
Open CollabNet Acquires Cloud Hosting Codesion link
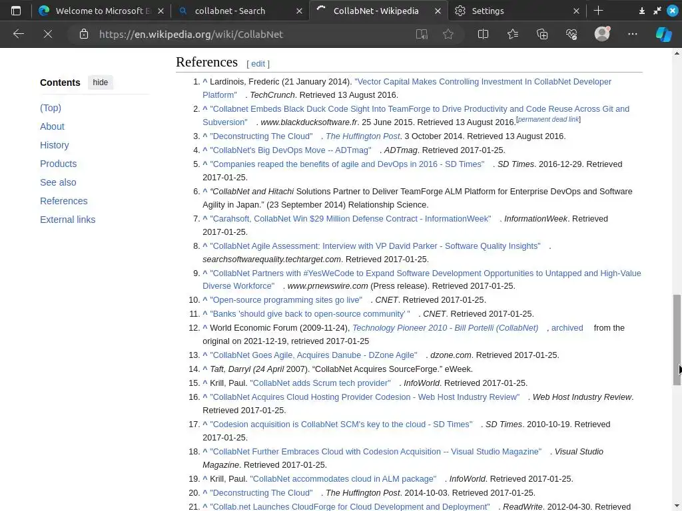click(x=364, y=397)
